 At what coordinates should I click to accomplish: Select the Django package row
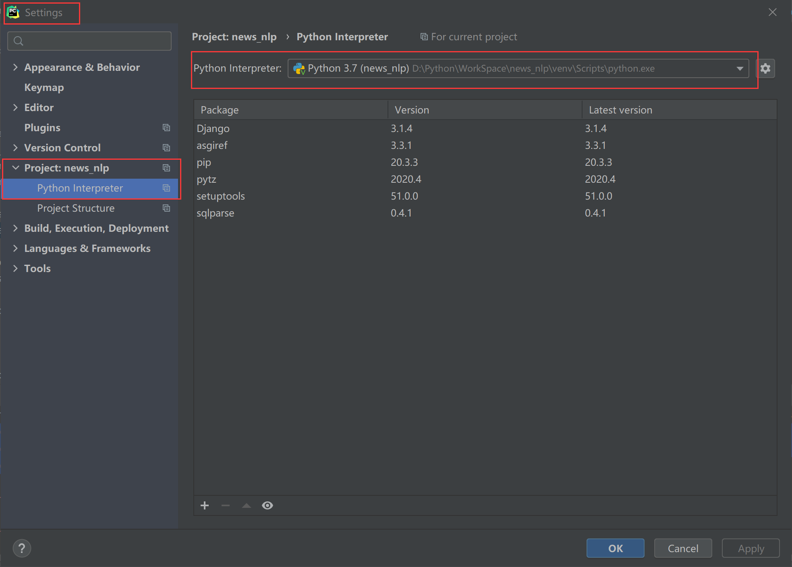click(x=213, y=128)
